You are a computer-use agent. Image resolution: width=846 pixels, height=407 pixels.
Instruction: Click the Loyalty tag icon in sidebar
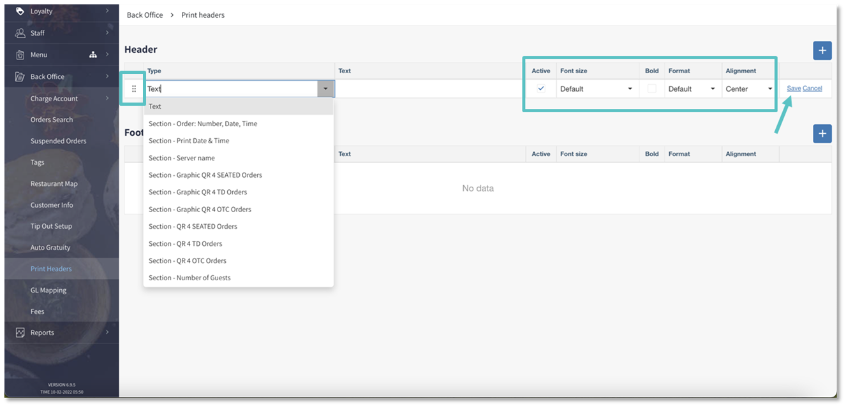[20, 11]
